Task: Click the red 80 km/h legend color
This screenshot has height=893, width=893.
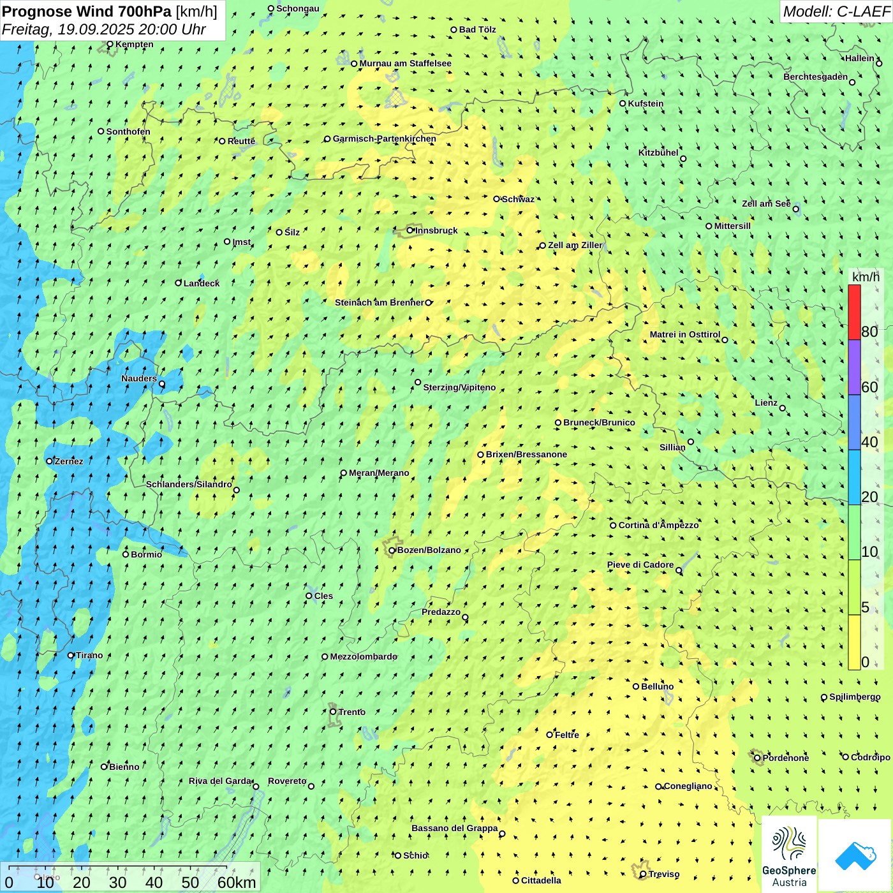Action: pyautogui.click(x=854, y=312)
